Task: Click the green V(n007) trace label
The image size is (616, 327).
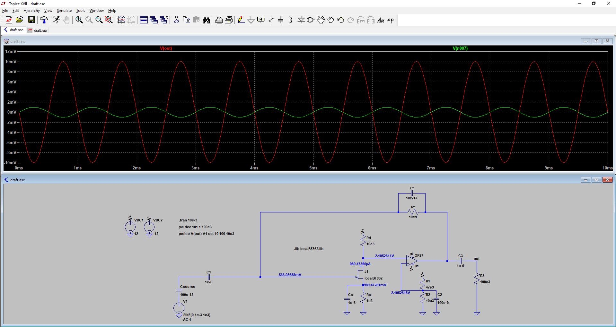Action: click(x=460, y=48)
